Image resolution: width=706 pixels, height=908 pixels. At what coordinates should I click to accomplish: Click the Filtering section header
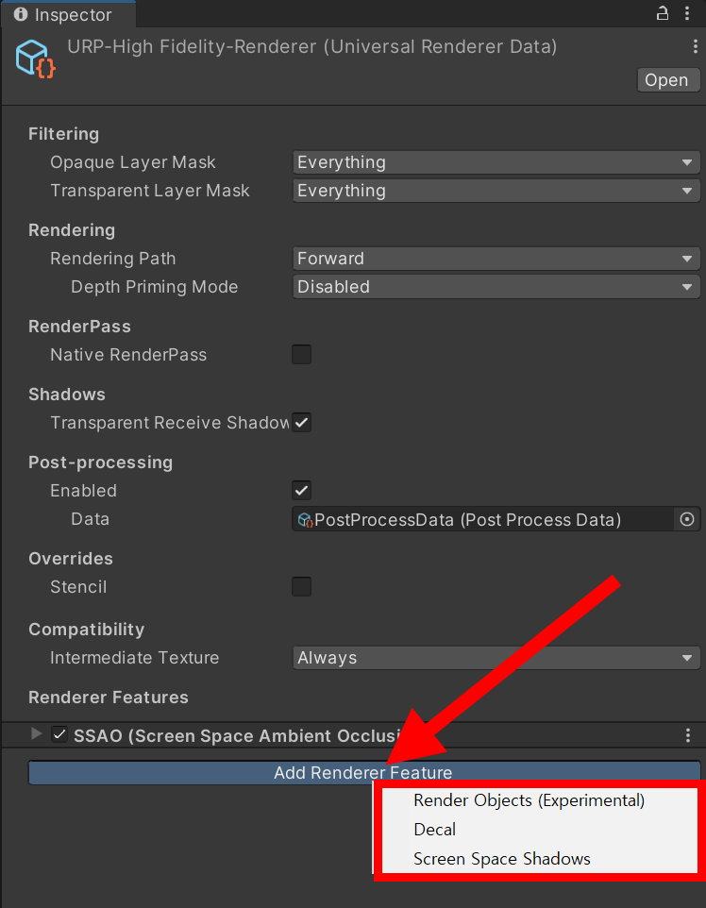(63, 134)
